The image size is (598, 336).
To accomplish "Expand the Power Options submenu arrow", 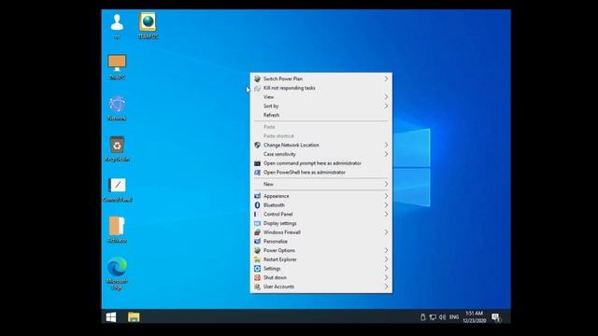I will (386, 251).
